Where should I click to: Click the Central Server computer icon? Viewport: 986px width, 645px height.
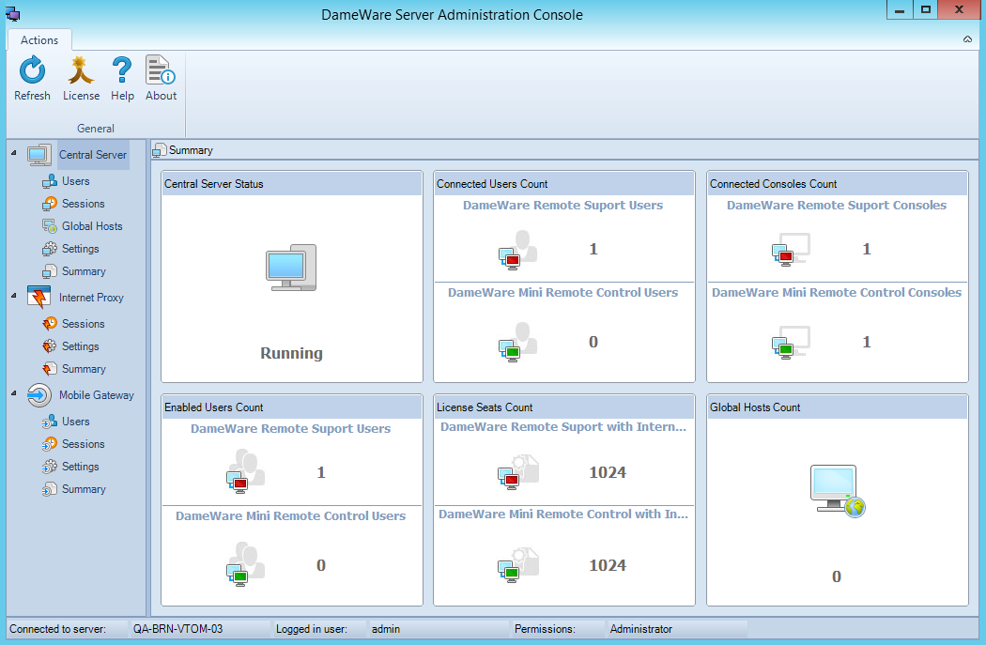click(39, 155)
